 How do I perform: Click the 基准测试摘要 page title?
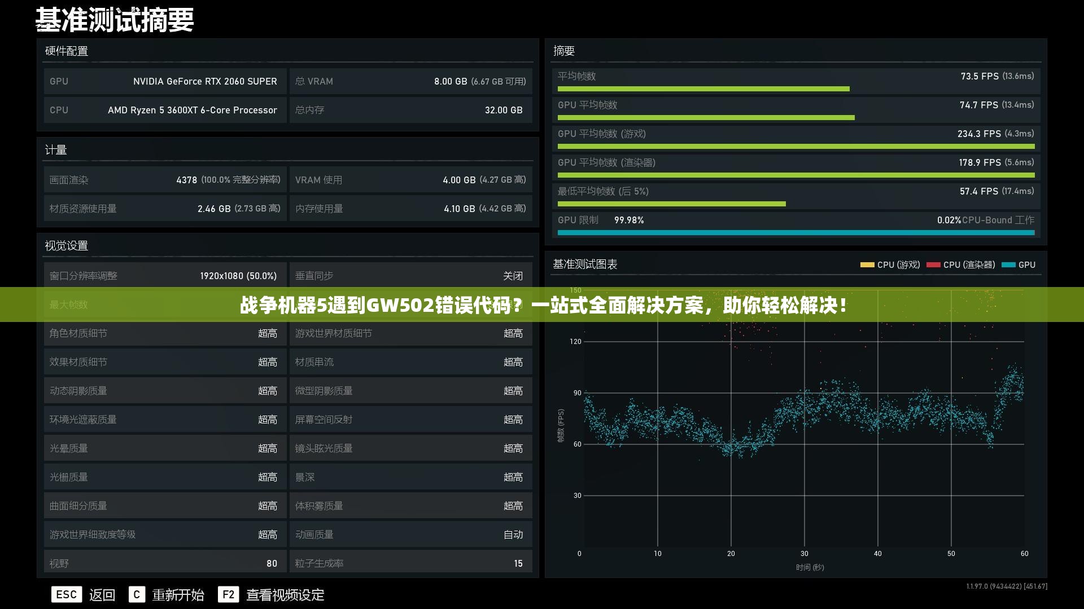tap(115, 20)
